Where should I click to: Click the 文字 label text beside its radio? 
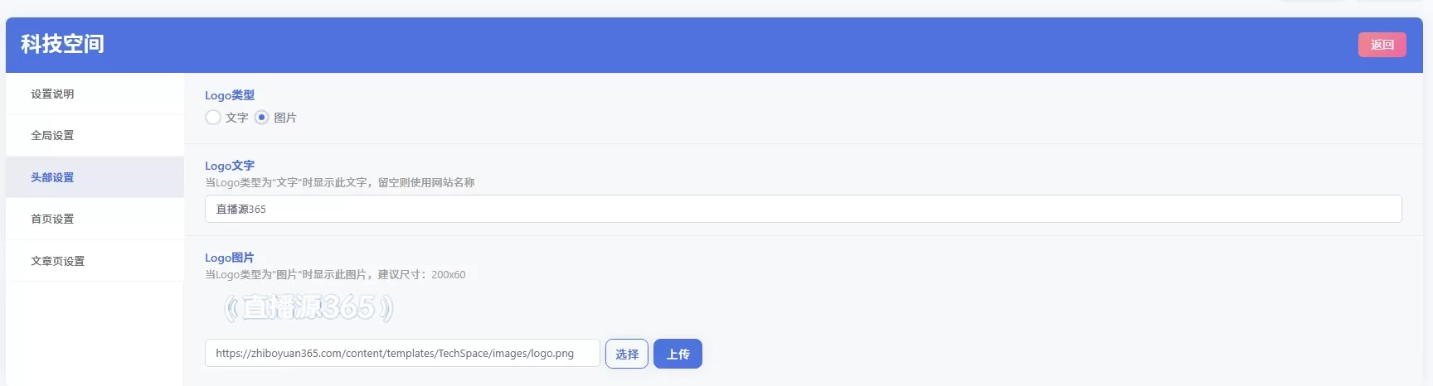coord(236,118)
